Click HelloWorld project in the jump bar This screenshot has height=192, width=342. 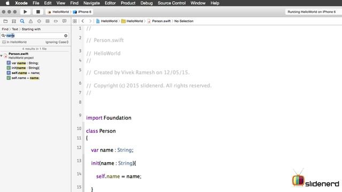pos(107,21)
